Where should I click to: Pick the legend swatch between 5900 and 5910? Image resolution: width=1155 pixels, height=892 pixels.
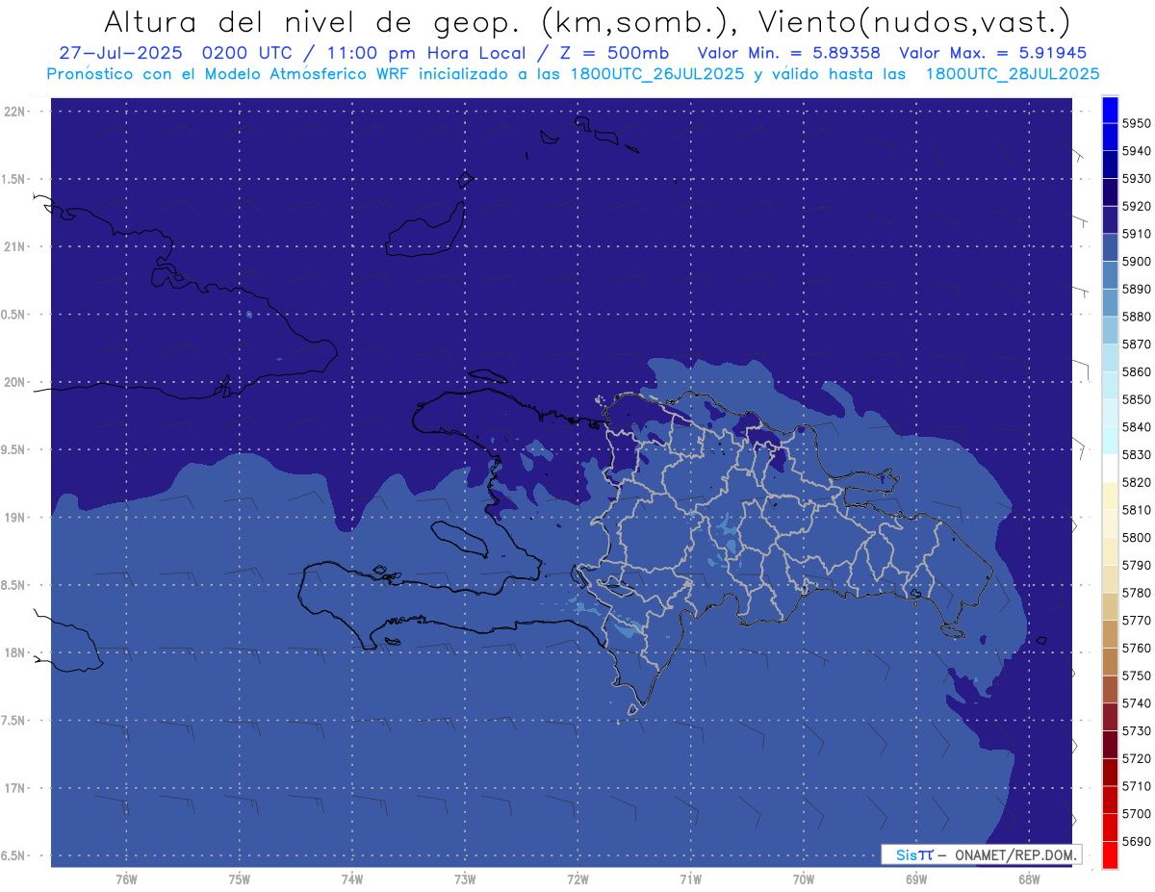(x=1110, y=247)
